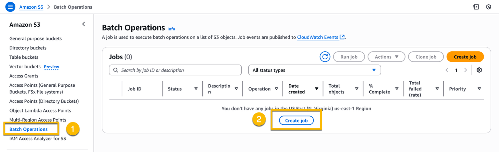Open the All status types dropdown
This screenshot has height=152, width=499.
[x=315, y=70]
